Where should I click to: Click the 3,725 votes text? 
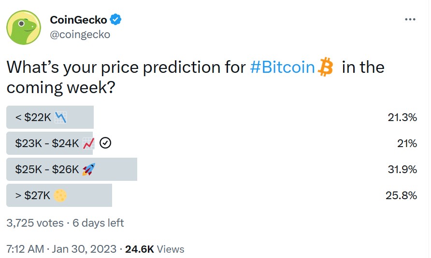pyautogui.click(x=35, y=223)
